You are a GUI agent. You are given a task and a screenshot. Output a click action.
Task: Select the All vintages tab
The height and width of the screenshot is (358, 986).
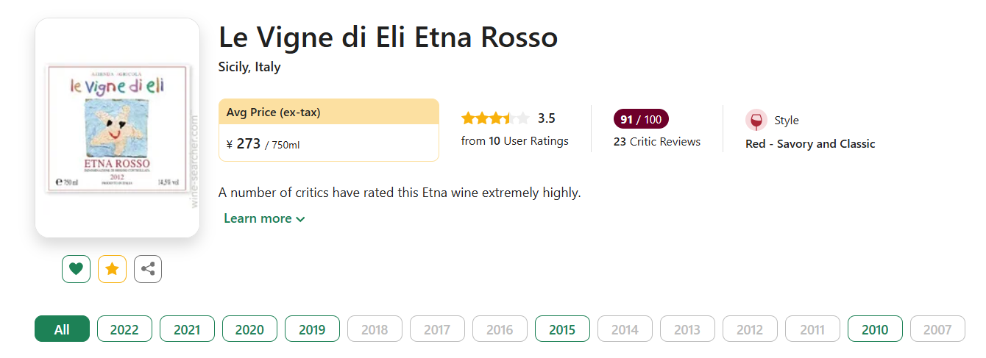pyautogui.click(x=62, y=329)
